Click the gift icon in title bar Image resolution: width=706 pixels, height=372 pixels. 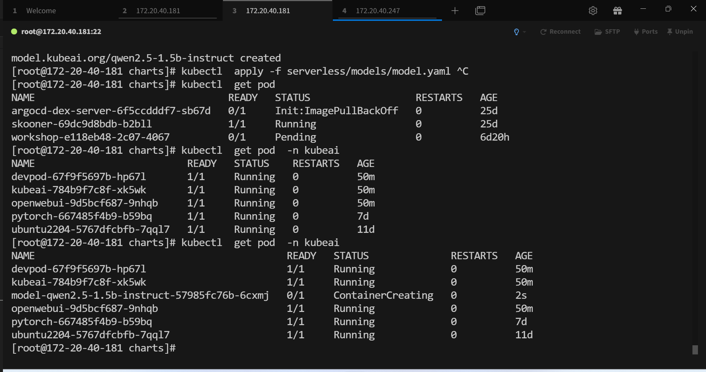point(617,11)
